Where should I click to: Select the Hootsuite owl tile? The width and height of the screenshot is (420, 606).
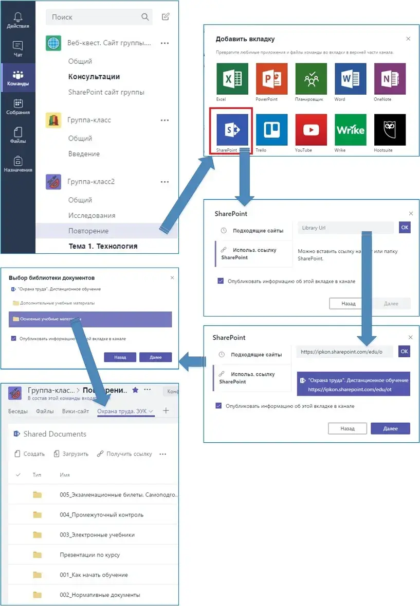[390, 130]
